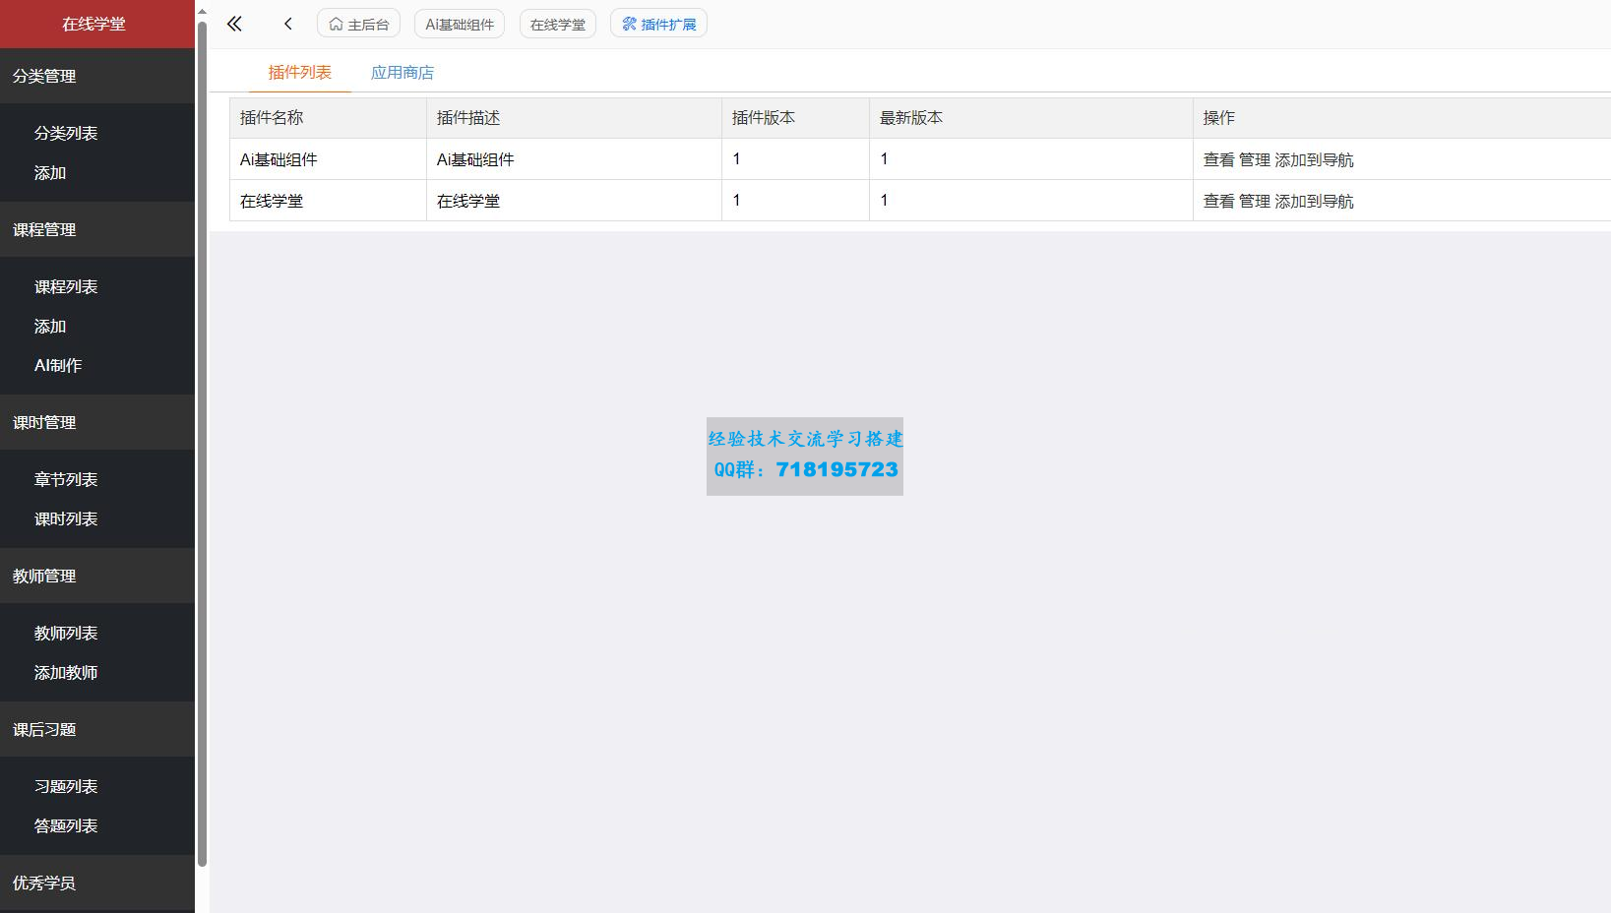Switch to the 在线学堂 top tab

pos(558,24)
